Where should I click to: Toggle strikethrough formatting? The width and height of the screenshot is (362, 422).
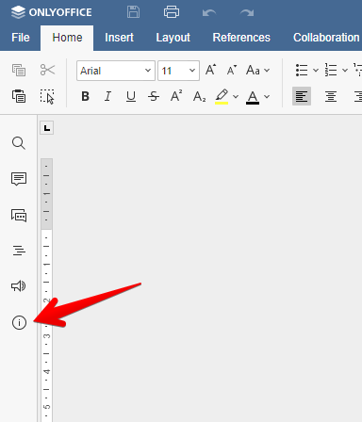coord(154,96)
